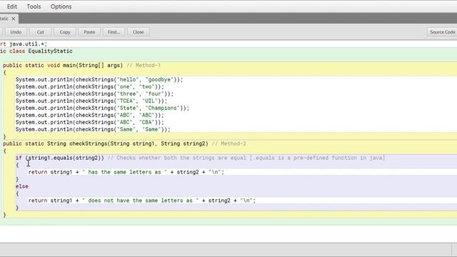The width and height of the screenshot is (457, 257).
Task: Click the "// Method-2" comment
Action: pyautogui.click(x=228, y=143)
